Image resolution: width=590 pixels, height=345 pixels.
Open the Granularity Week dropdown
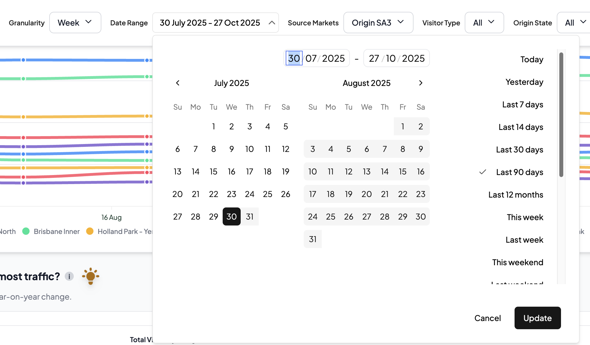pyautogui.click(x=75, y=23)
